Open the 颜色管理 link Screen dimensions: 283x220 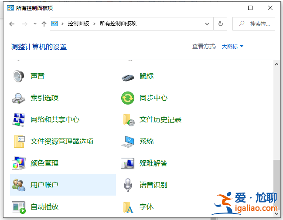click(x=44, y=163)
